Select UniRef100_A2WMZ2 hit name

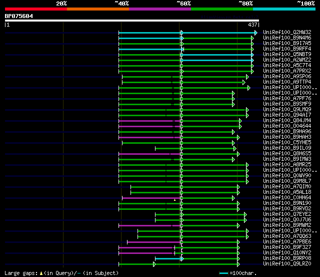(x=287, y=60)
